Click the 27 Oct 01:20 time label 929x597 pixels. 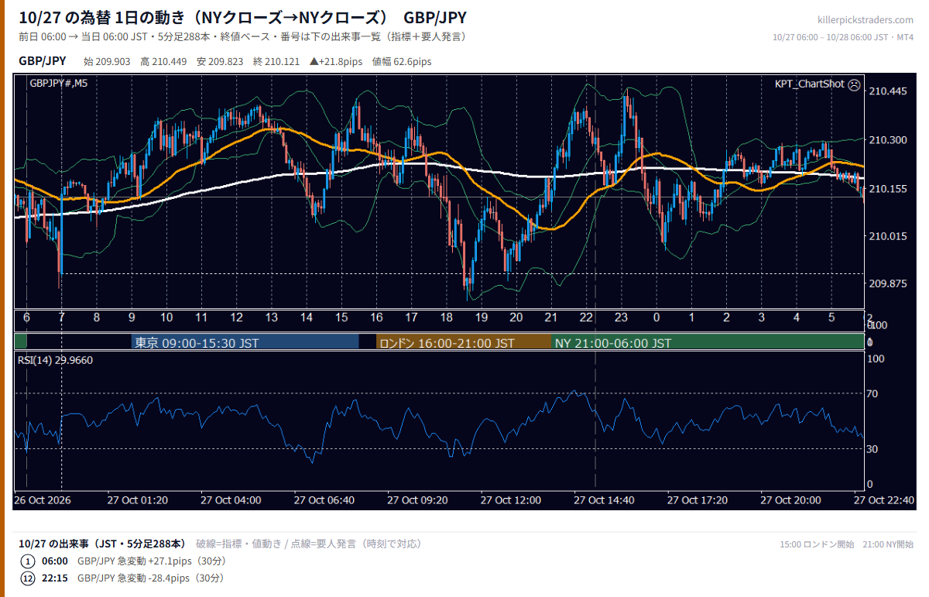coord(137,500)
